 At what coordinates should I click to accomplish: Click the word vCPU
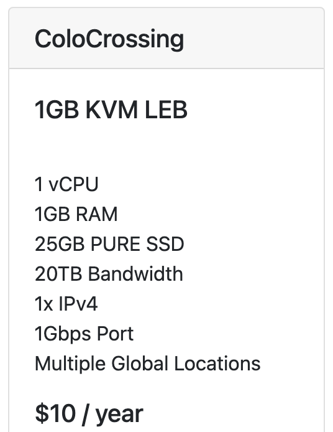(x=73, y=184)
